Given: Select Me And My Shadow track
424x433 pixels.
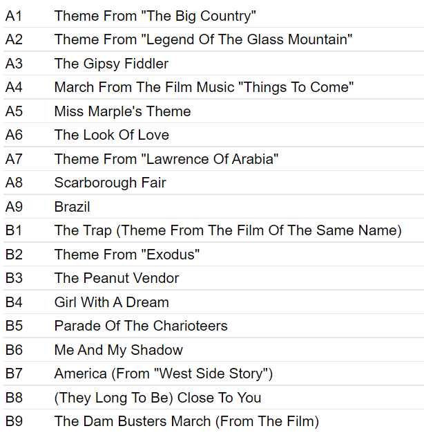Looking at the screenshot, I should [x=119, y=350].
